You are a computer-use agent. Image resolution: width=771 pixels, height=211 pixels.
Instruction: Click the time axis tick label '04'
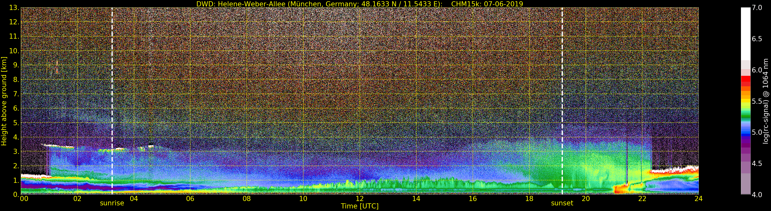(x=134, y=199)
